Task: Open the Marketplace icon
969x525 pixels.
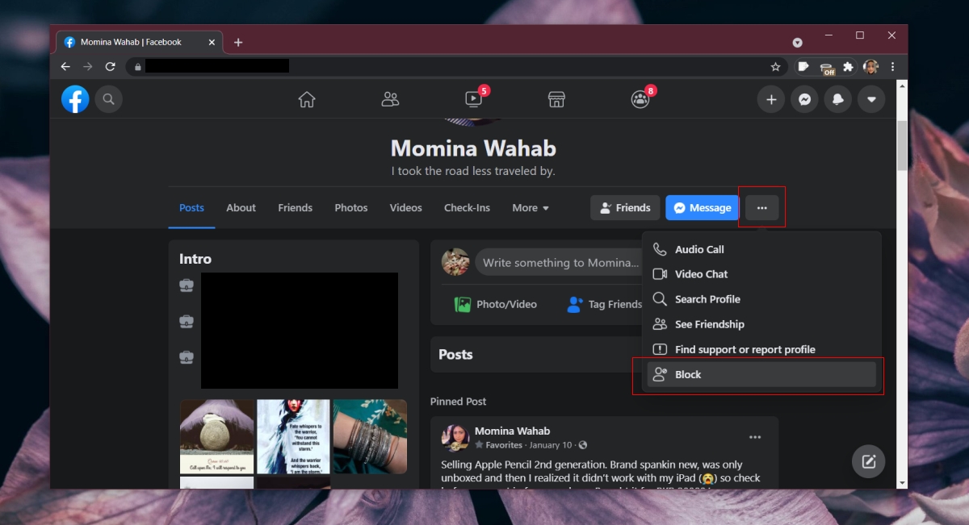Action: click(556, 99)
